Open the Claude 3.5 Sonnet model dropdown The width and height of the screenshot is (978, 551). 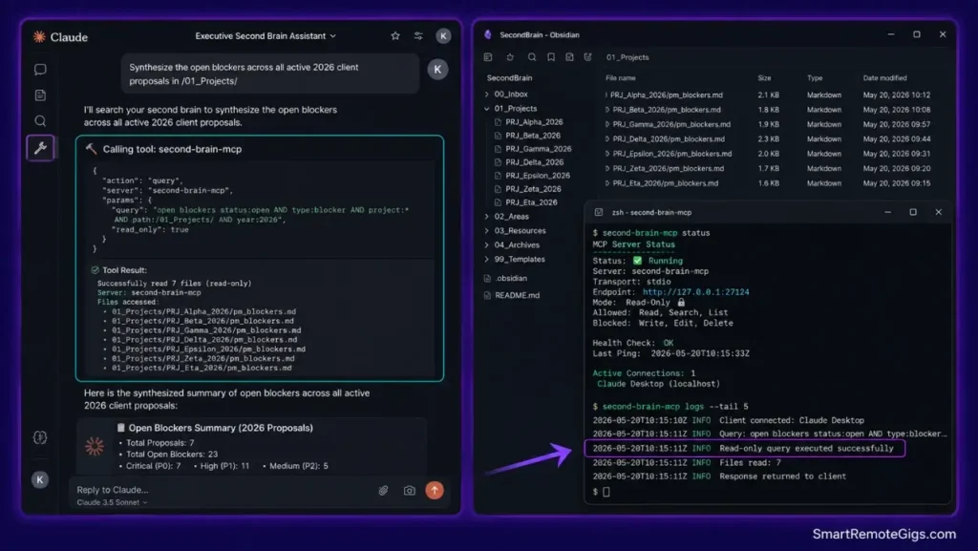pyautogui.click(x=113, y=502)
